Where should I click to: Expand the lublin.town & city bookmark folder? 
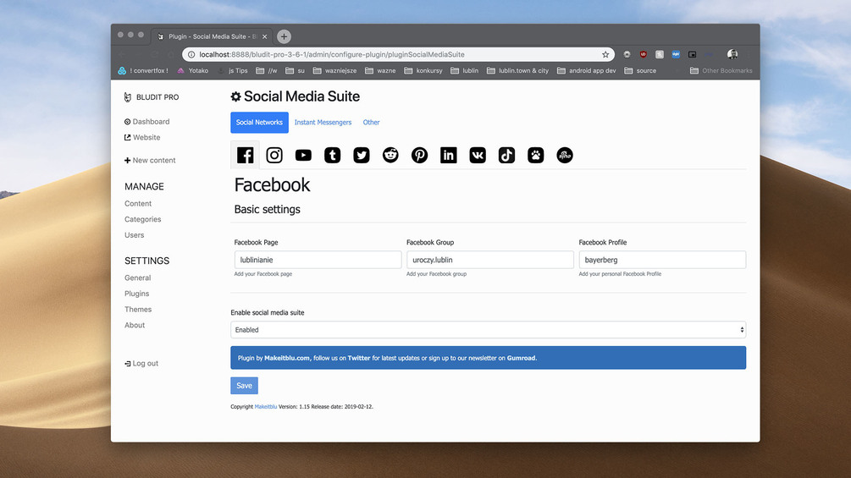coord(517,70)
